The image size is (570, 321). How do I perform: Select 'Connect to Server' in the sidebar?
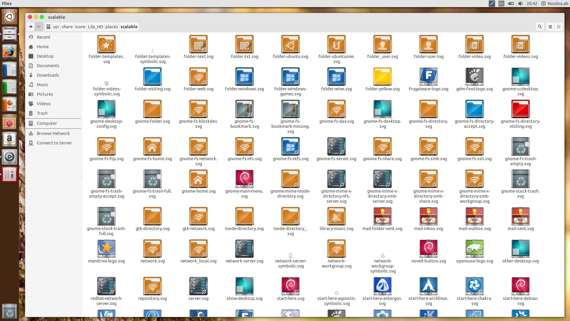(54, 143)
